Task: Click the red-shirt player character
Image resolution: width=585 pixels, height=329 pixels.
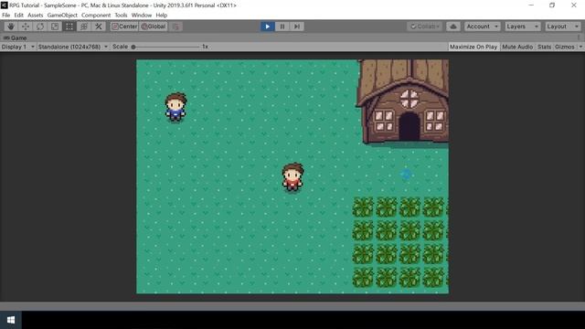Action: coord(292,176)
